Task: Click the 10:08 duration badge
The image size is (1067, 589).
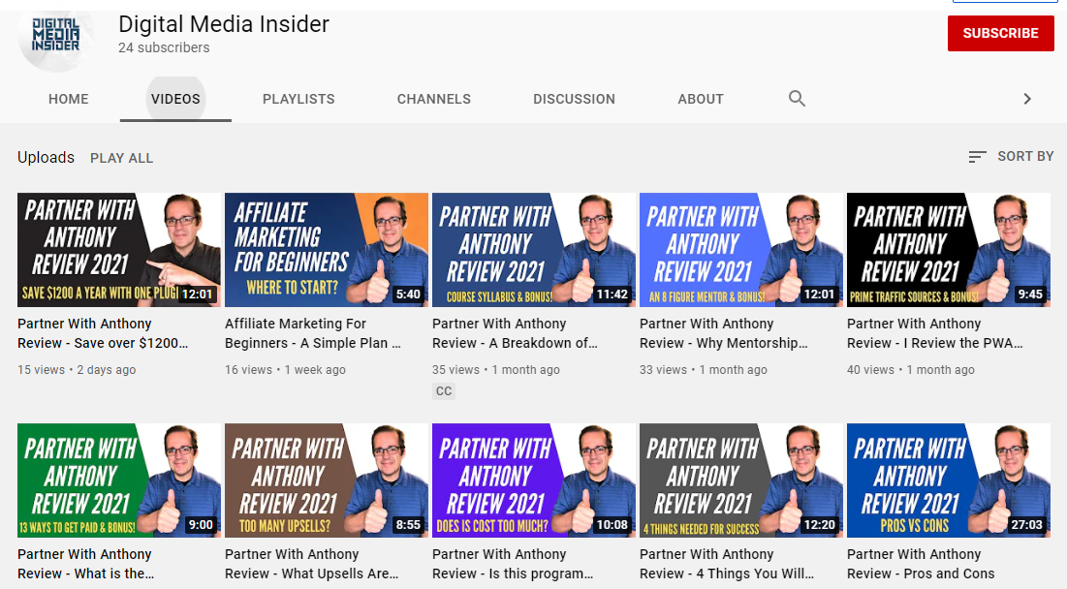Action: (612, 525)
